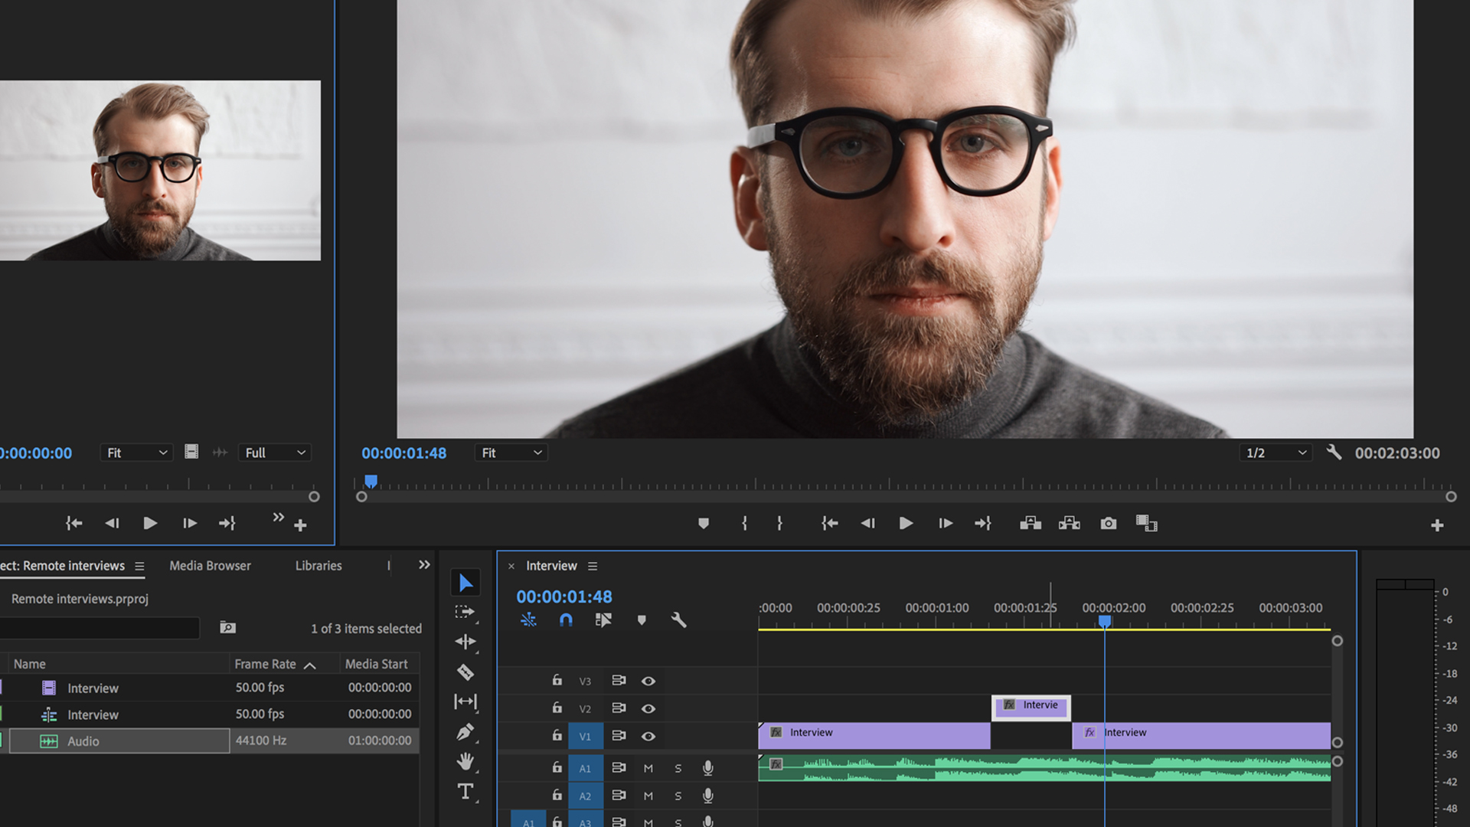Open the 1/2 playback resolution dropdown
Viewport: 1470px width, 827px height.
coord(1275,453)
